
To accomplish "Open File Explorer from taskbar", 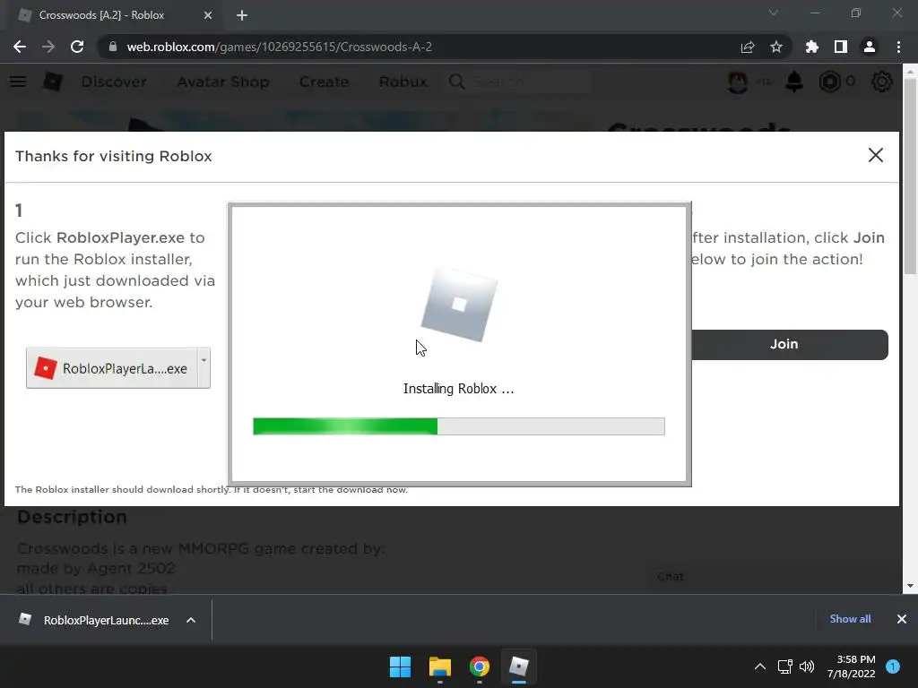I will [439, 666].
